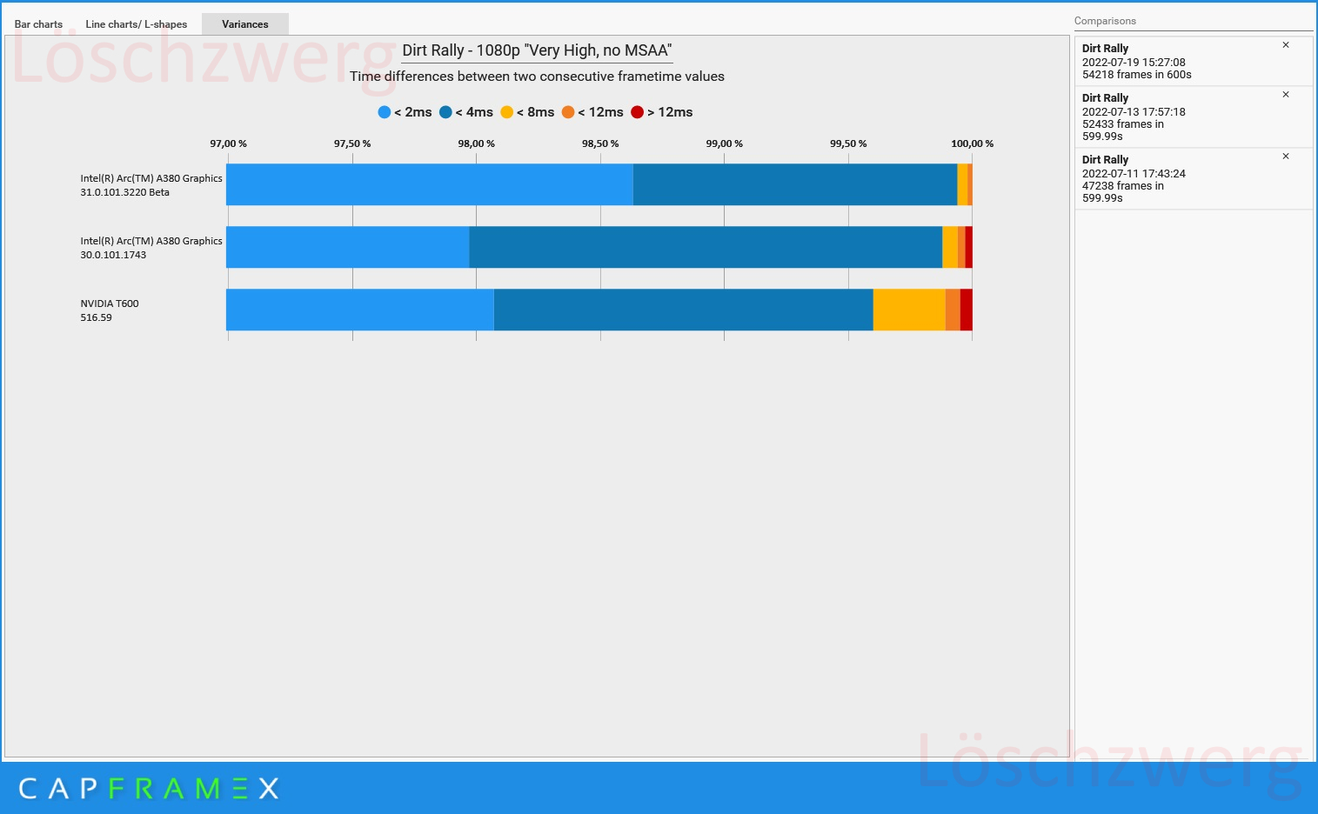Click the Intel Arc A380 31.0.101.3220 Beta label

coord(151,185)
